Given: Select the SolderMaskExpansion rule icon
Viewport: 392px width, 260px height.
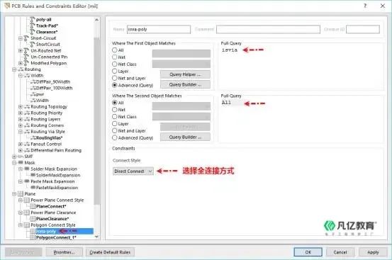Looking at the screenshot, I should click(33, 175).
